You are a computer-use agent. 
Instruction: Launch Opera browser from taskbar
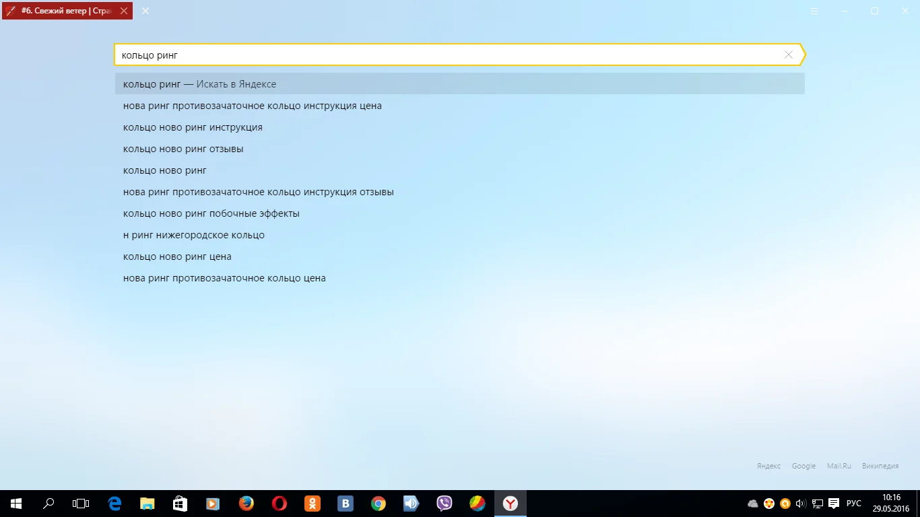(x=279, y=504)
